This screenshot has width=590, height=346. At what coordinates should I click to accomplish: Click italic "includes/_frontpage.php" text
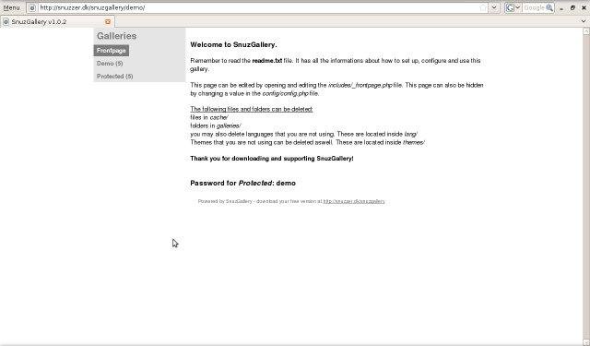[x=360, y=85]
